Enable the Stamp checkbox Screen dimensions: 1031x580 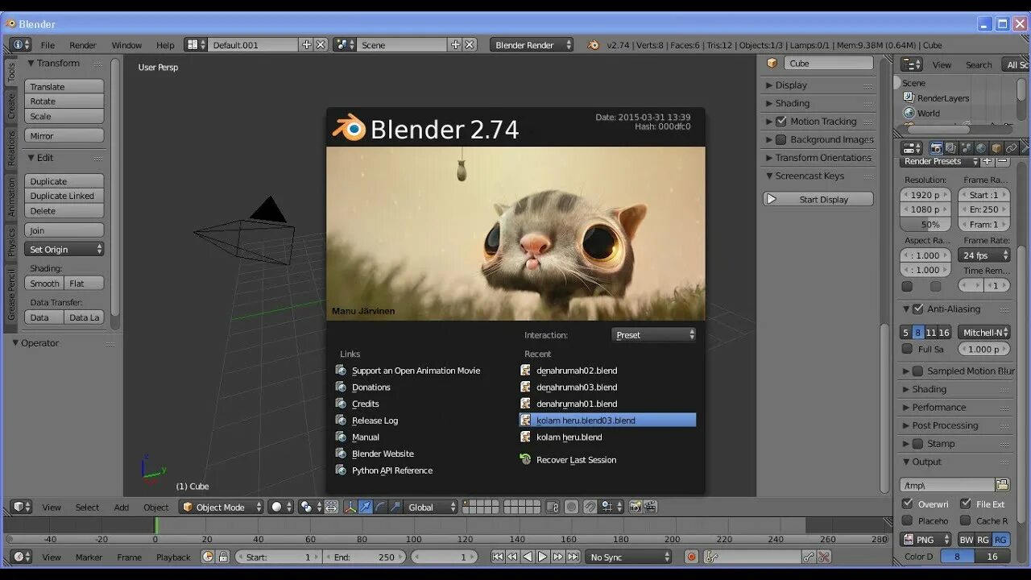(x=917, y=443)
